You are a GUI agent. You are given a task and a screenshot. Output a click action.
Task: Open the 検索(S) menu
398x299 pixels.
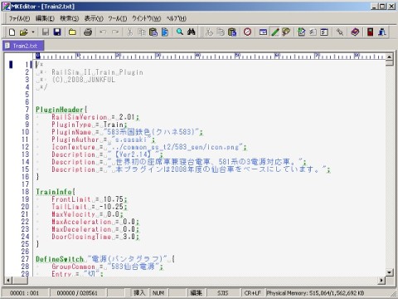point(70,18)
